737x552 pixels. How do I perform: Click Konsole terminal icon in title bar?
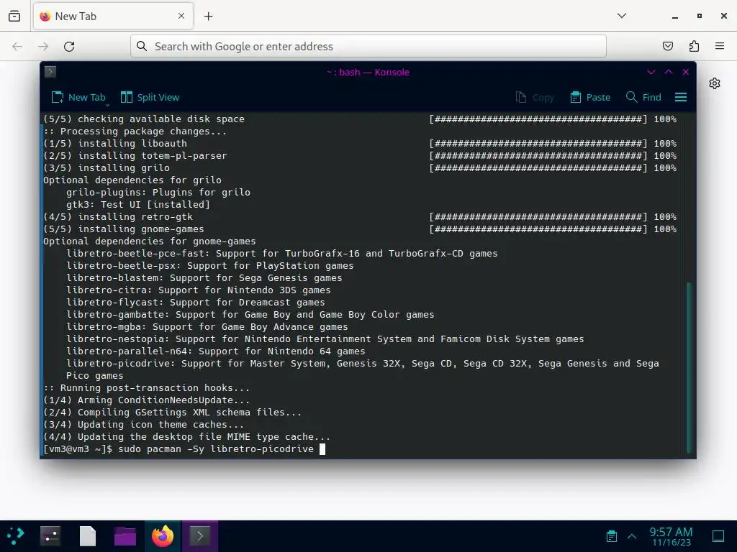click(50, 72)
